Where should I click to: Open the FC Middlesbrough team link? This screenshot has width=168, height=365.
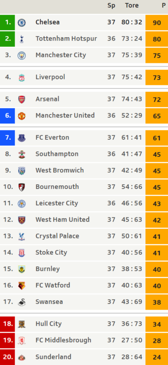tap(63, 340)
